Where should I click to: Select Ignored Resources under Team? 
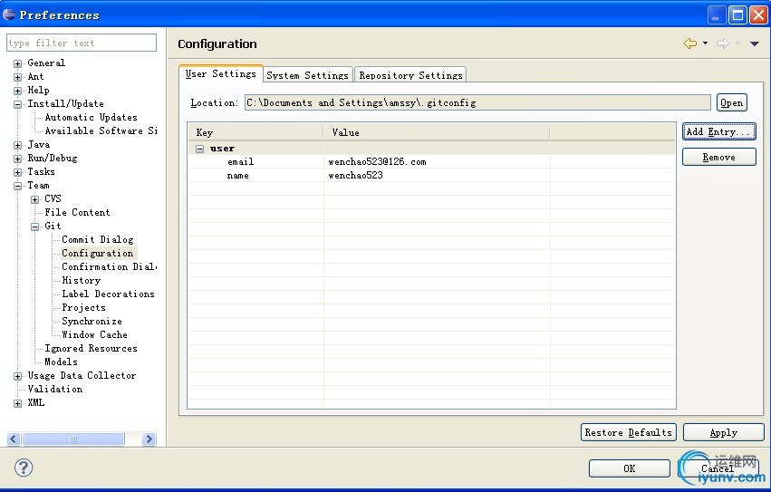pos(91,348)
